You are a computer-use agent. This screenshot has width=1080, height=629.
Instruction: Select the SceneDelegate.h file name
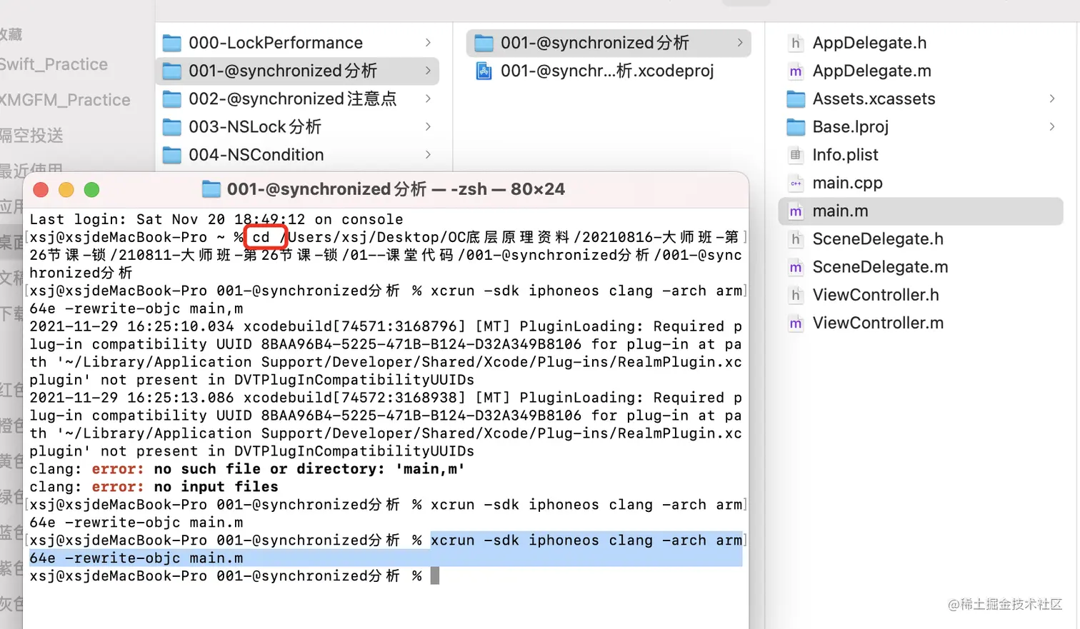click(878, 239)
